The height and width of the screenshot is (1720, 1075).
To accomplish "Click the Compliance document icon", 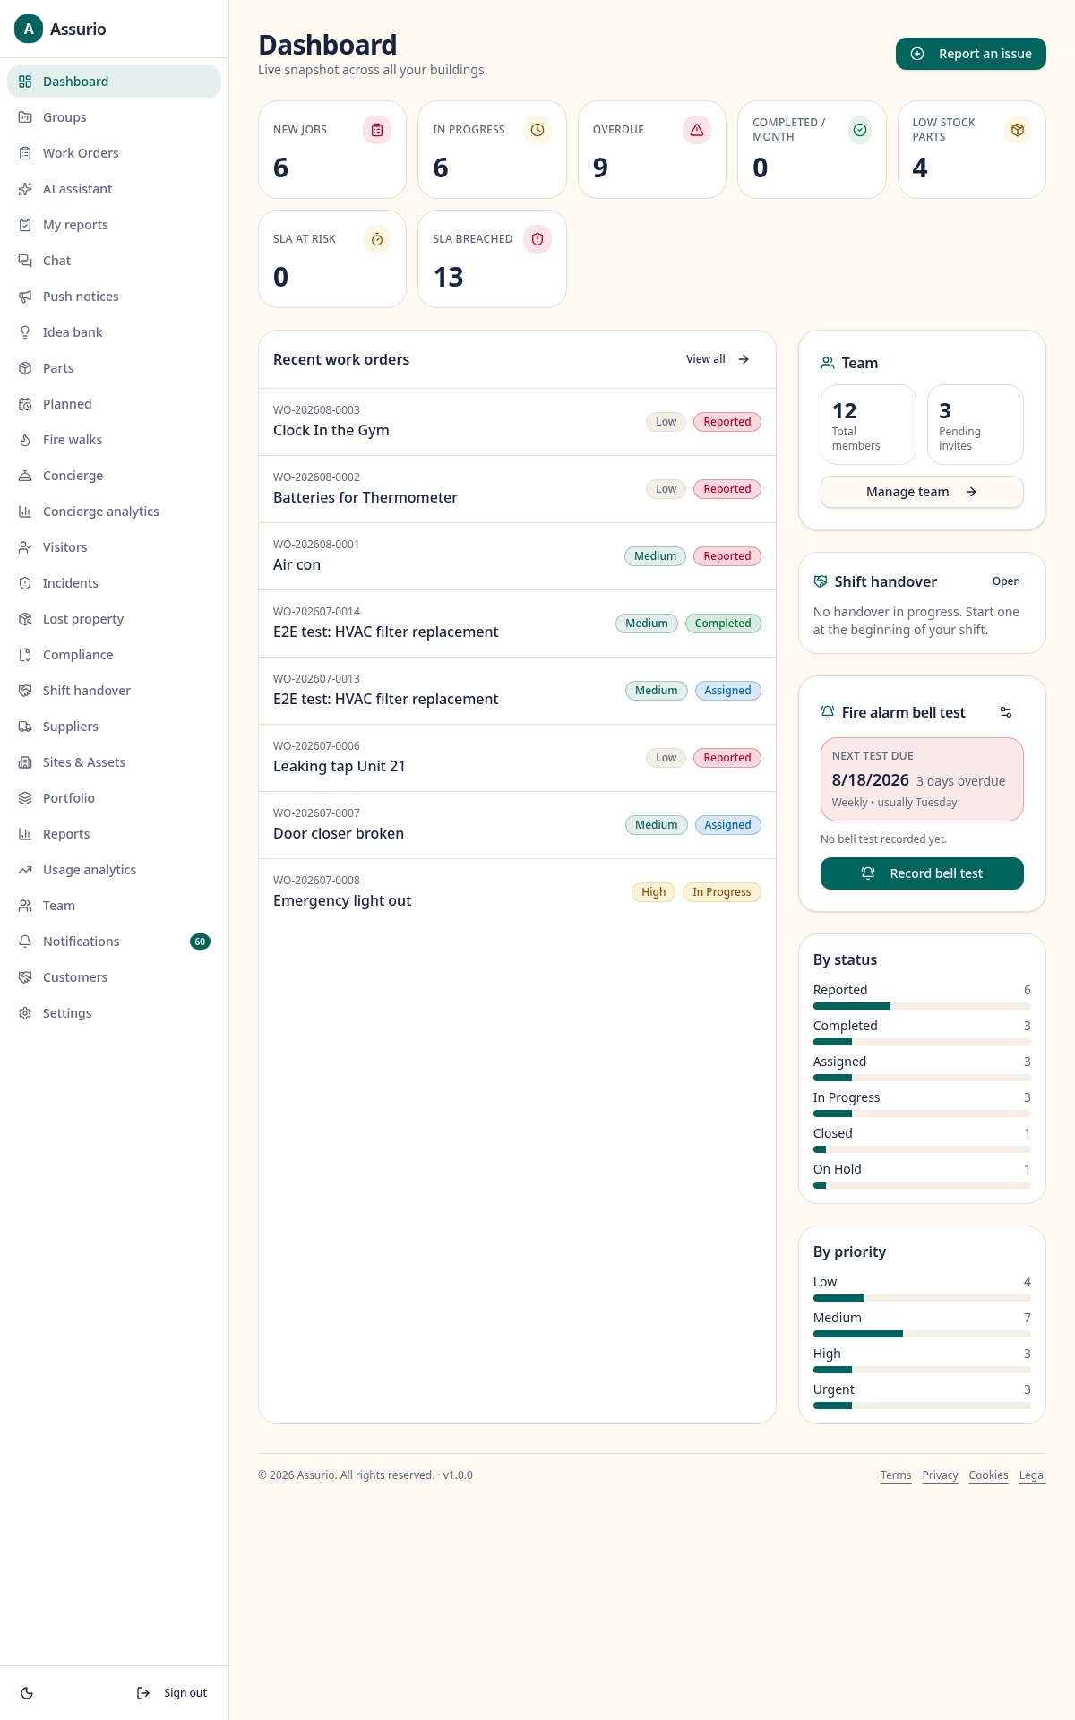I will pyautogui.click(x=25, y=655).
